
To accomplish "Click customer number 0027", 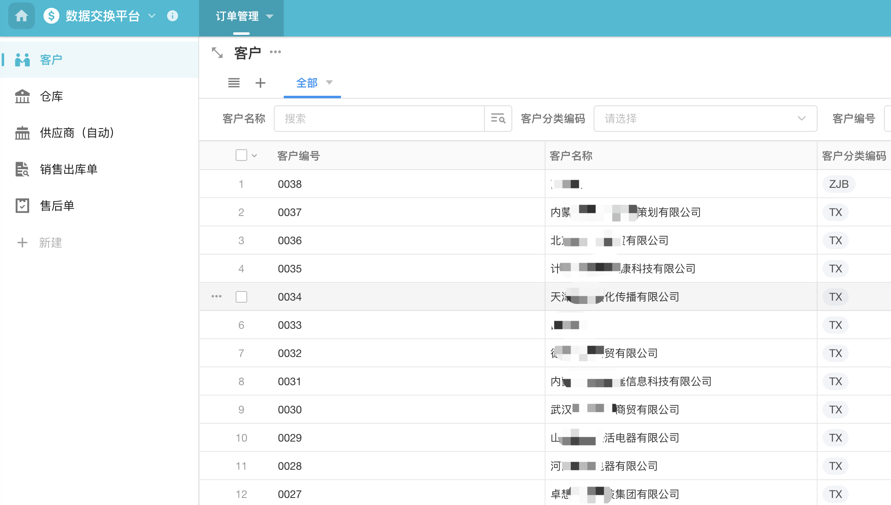I will tap(290, 494).
